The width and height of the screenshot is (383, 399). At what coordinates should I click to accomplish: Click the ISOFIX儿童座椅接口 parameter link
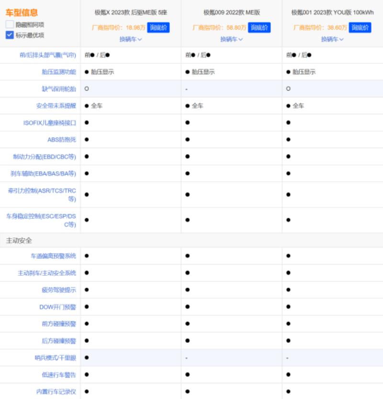49,123
